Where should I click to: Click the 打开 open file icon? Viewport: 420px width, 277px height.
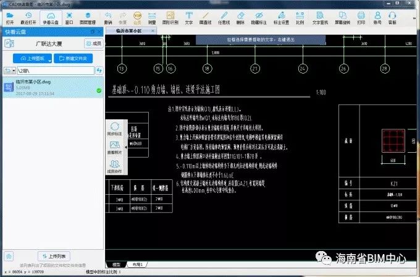tap(10, 18)
